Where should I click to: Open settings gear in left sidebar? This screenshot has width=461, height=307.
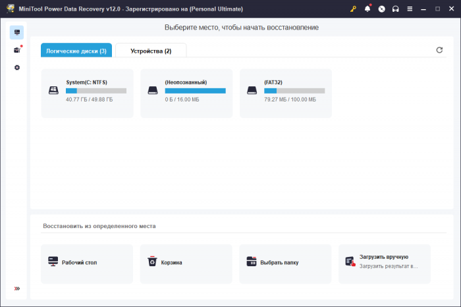tap(17, 67)
